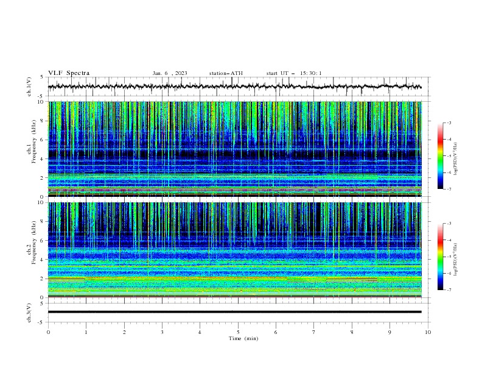Click the ch.1 voltage waveform trace
Image resolution: width=482 pixels, height=373 pixels.
tap(234, 87)
